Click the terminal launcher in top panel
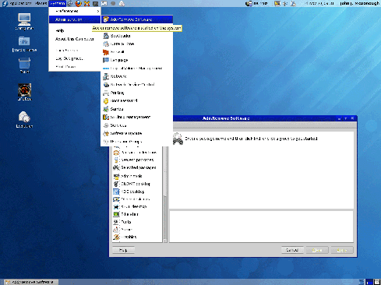Screen dimensions: 381x285 (95, 3)
